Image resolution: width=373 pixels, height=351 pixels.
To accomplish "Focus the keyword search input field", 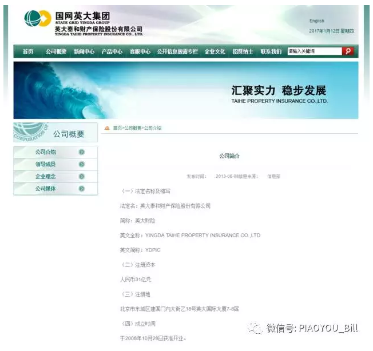I will pyautogui.click(x=315, y=51).
